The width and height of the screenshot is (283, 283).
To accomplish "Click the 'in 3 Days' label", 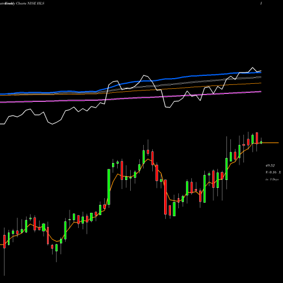I will [x=272, y=179].
